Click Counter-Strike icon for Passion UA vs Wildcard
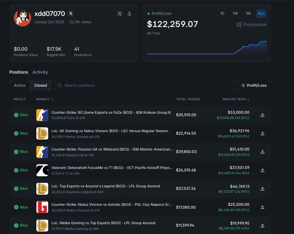Viewport: 294px width, 234px height. pyautogui.click(x=42, y=152)
